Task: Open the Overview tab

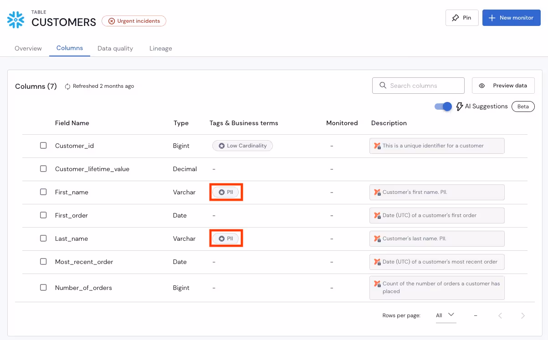Action: (x=28, y=48)
